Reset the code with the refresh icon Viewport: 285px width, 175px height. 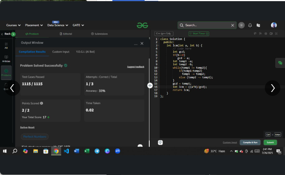(x=271, y=33)
